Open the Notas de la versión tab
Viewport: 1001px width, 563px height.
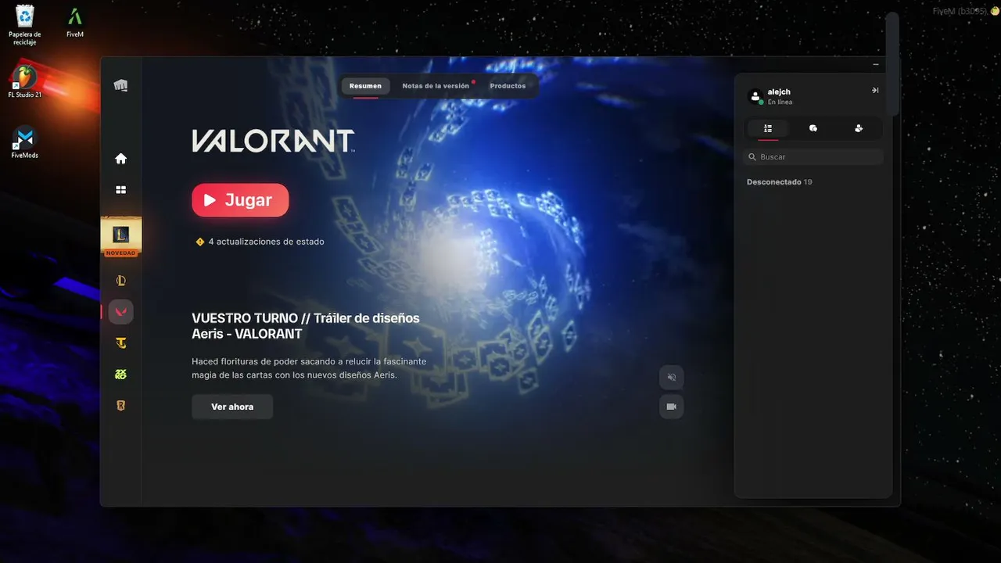tap(436, 86)
